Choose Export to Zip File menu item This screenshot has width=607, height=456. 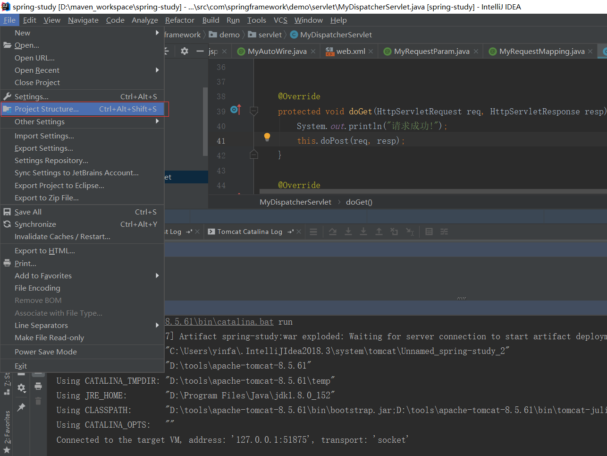pyautogui.click(x=82, y=198)
